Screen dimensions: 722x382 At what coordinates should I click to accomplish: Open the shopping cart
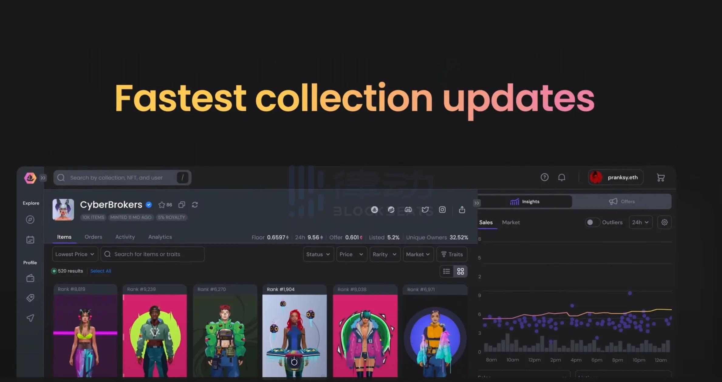coord(660,177)
